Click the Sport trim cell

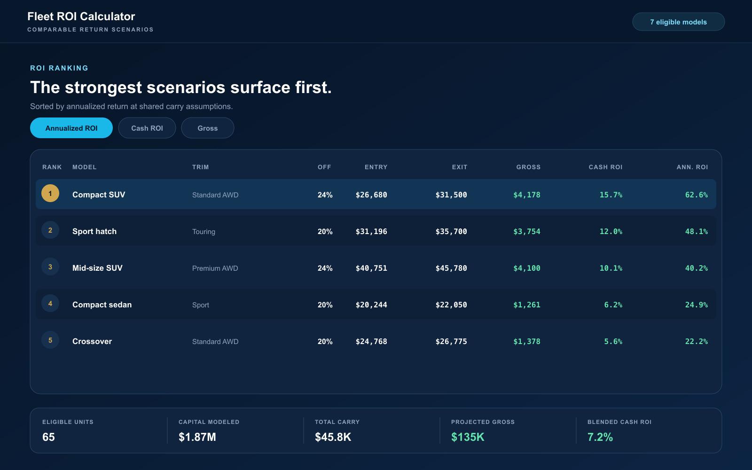201,305
